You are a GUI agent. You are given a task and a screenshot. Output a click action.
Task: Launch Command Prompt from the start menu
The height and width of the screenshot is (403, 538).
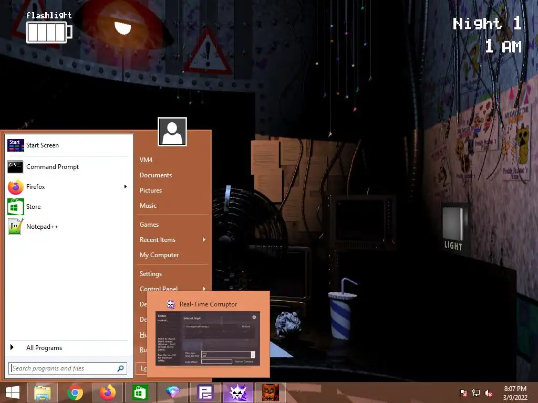(68, 167)
